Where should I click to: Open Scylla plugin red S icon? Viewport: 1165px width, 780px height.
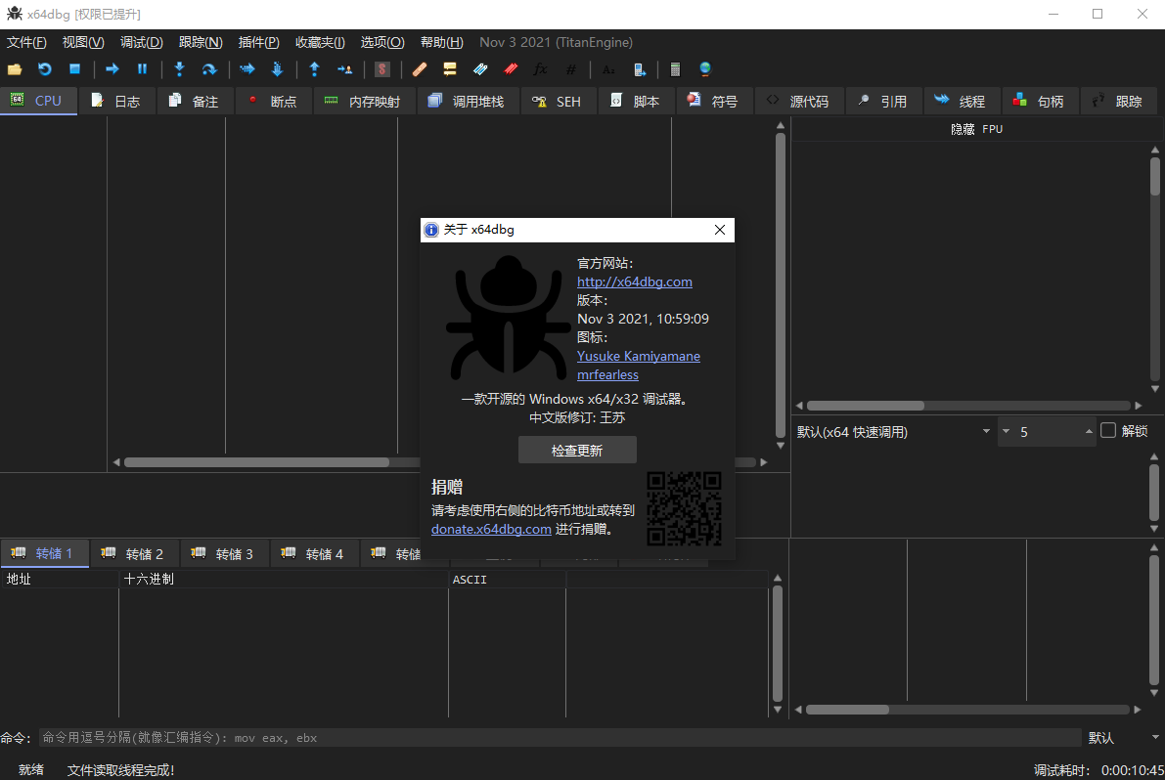coord(381,69)
